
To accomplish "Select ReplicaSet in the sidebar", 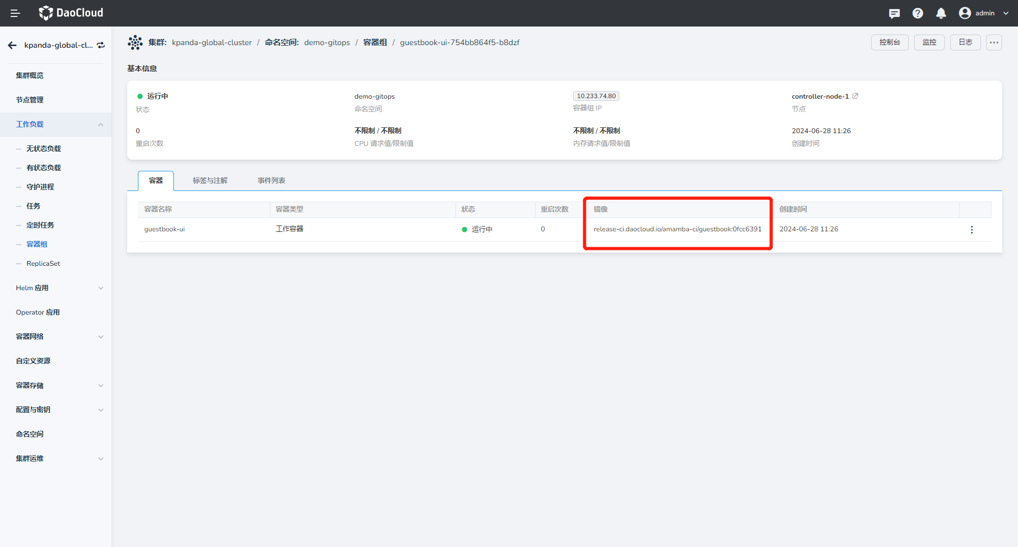I will pos(43,264).
